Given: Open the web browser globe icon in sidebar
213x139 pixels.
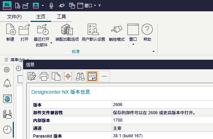Looking at the screenshot, I should click(7, 99).
